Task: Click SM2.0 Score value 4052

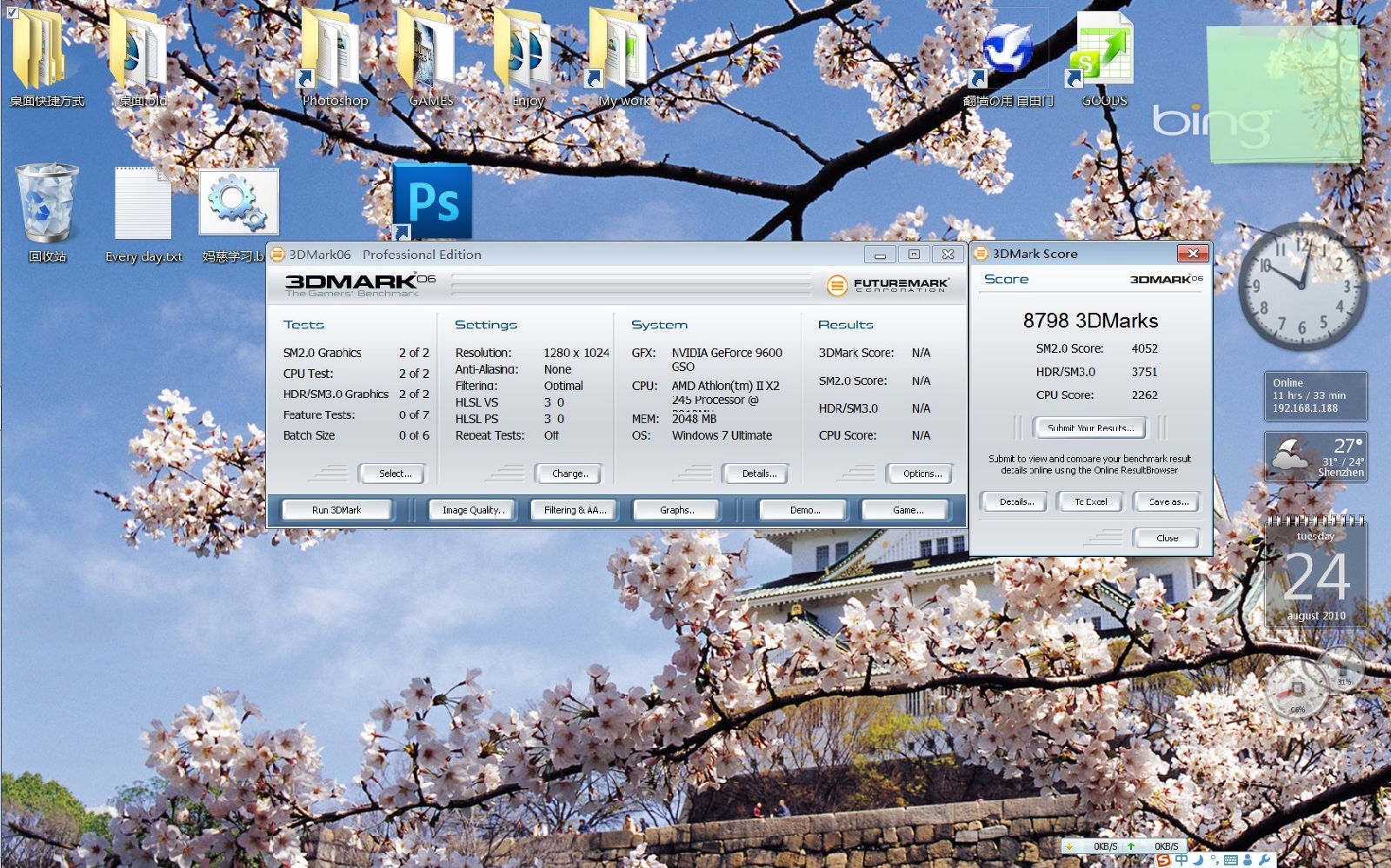Action: 1144,348
